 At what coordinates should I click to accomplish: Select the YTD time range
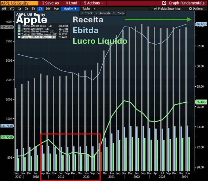coord(12,9)
